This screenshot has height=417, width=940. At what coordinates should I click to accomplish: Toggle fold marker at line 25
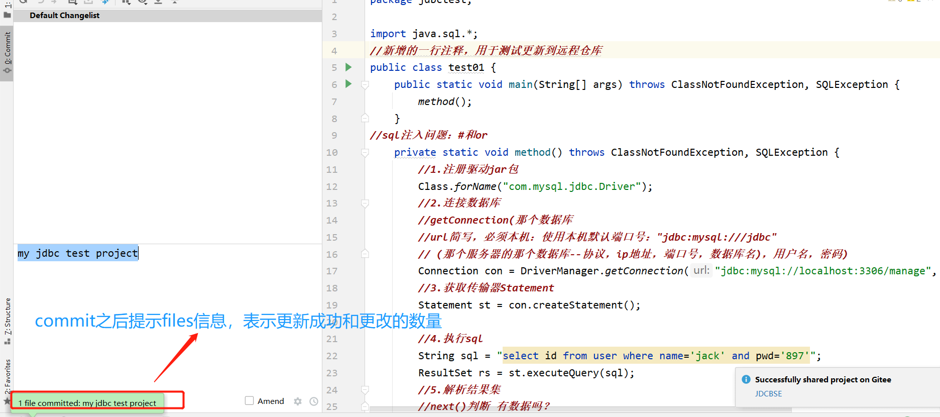365,406
